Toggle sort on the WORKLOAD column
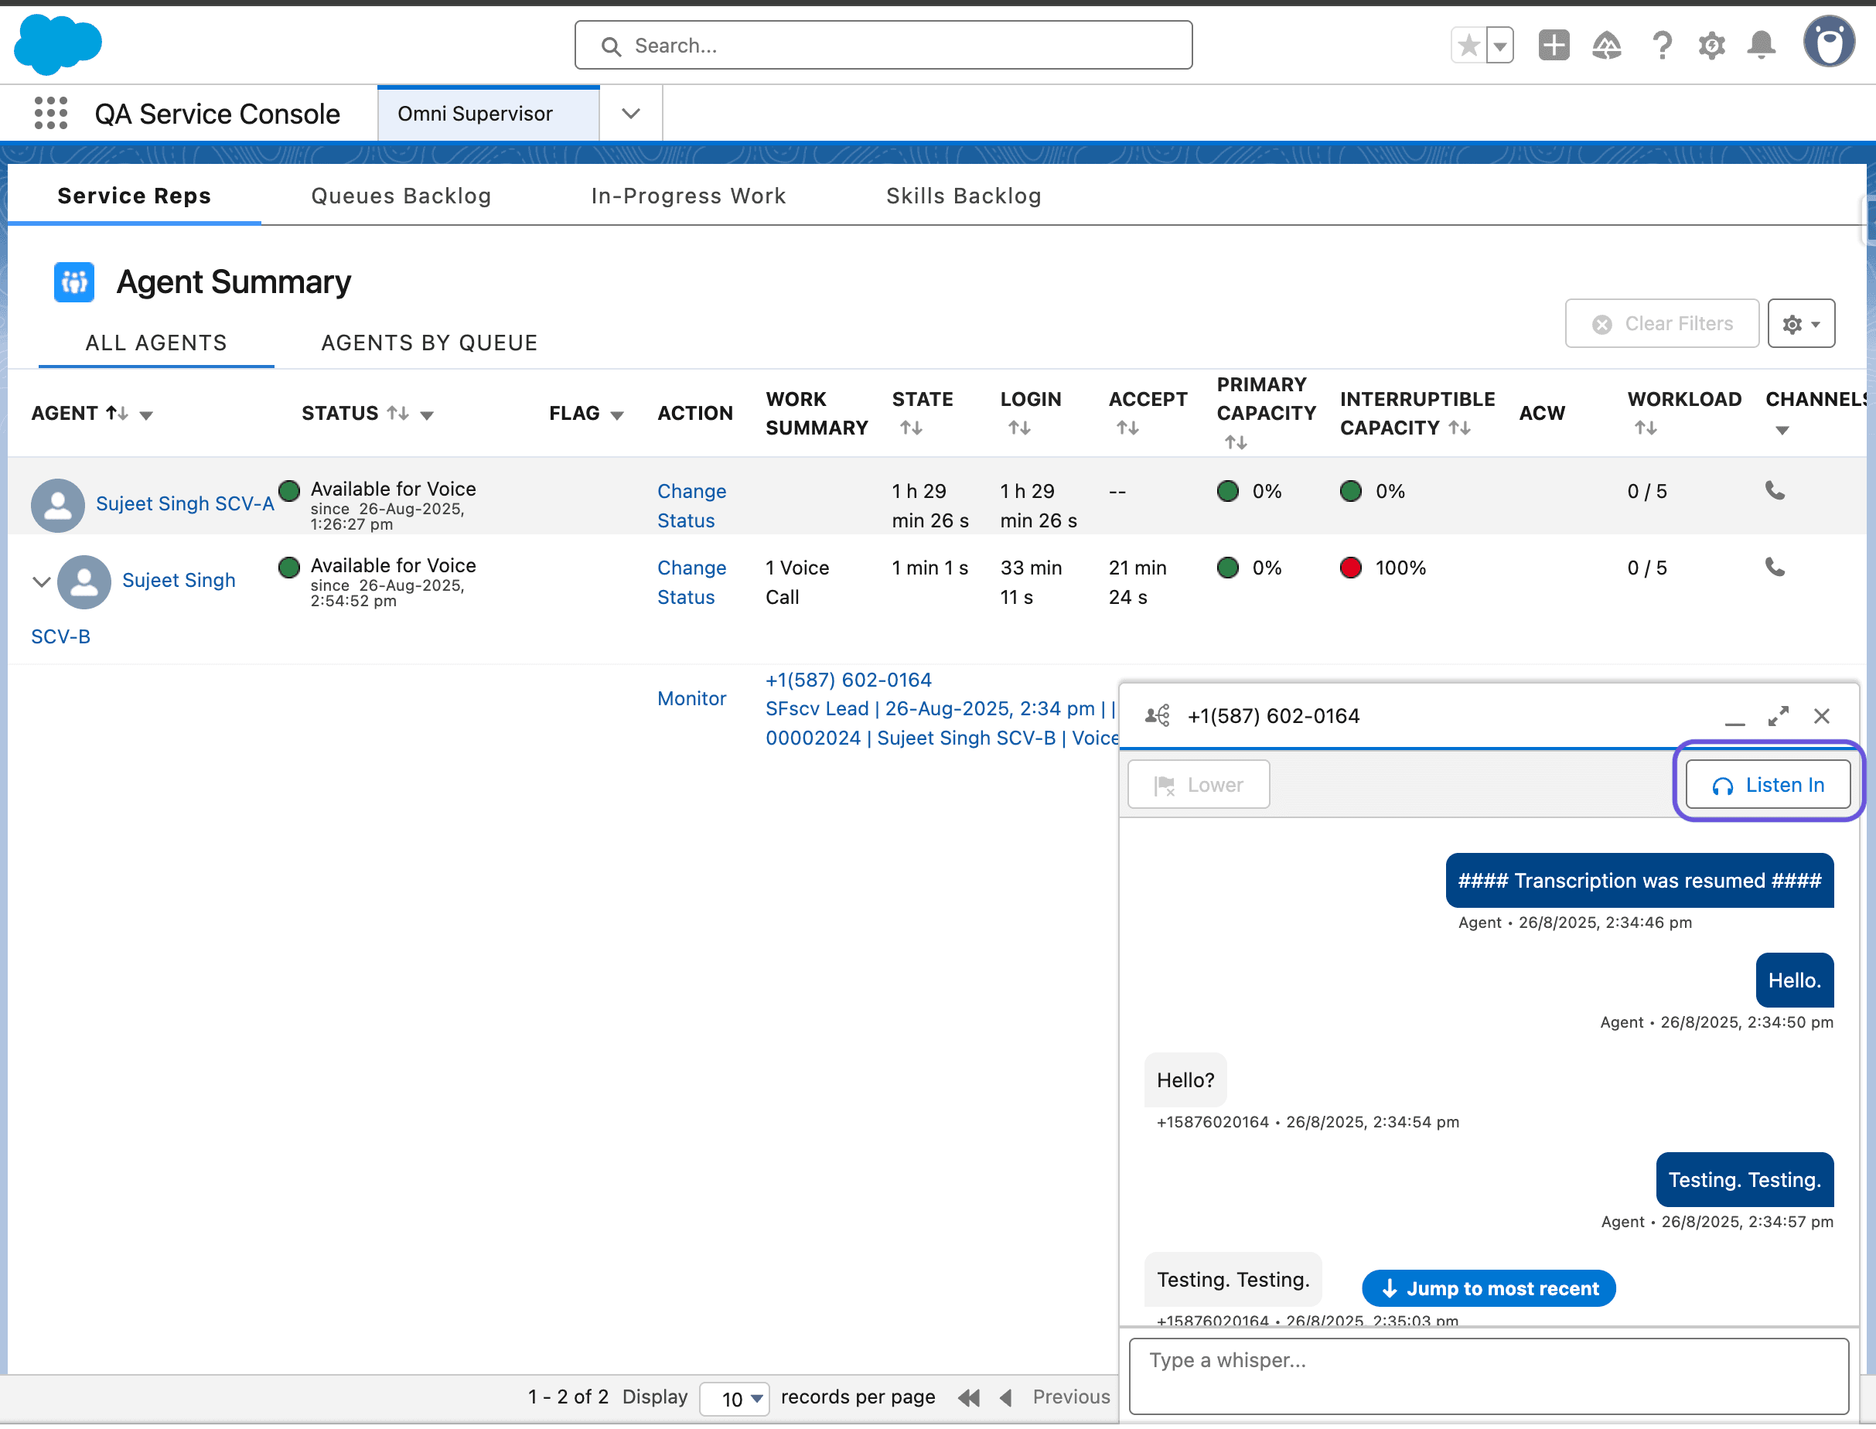Viewport: 1876px width, 1429px height. pos(1646,428)
